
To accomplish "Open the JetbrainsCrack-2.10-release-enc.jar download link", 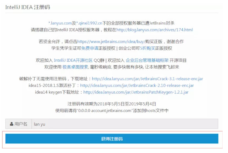I will [137, 85].
